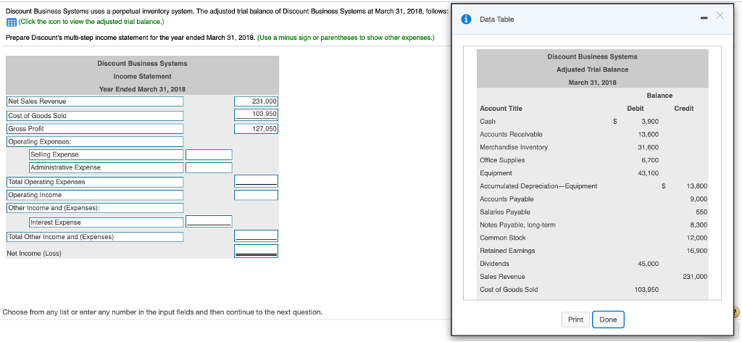Open the Operating Expenses: label field

[x=95, y=141]
